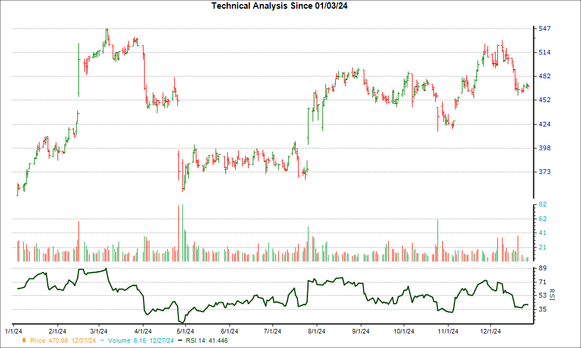Image resolution: width=581 pixels, height=348 pixels.
Task: Click the 8/1/24 date label
Action: (x=316, y=331)
